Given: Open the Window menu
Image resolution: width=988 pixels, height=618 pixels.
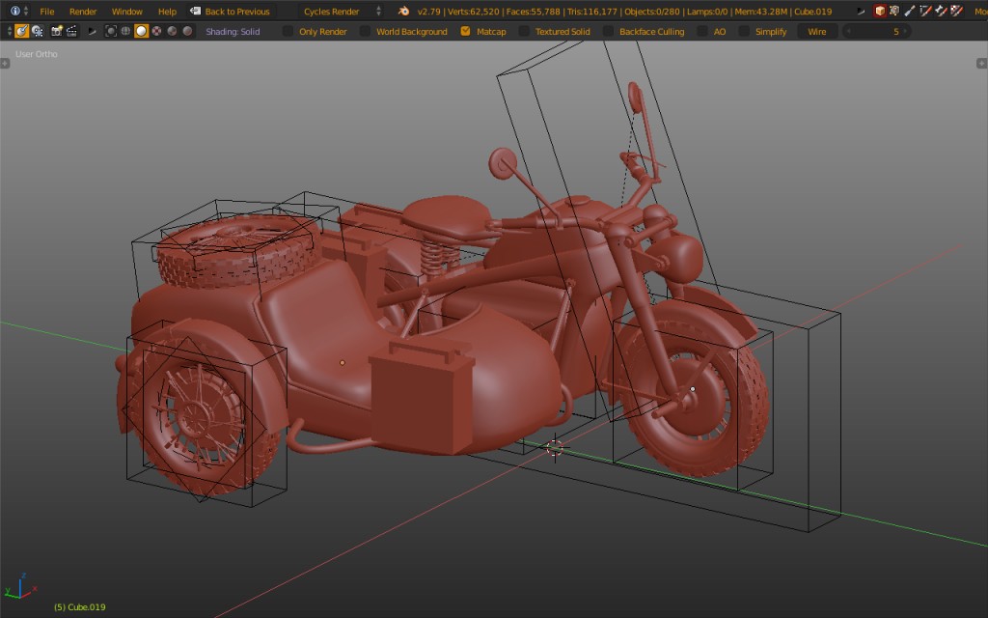Looking at the screenshot, I should [x=126, y=11].
